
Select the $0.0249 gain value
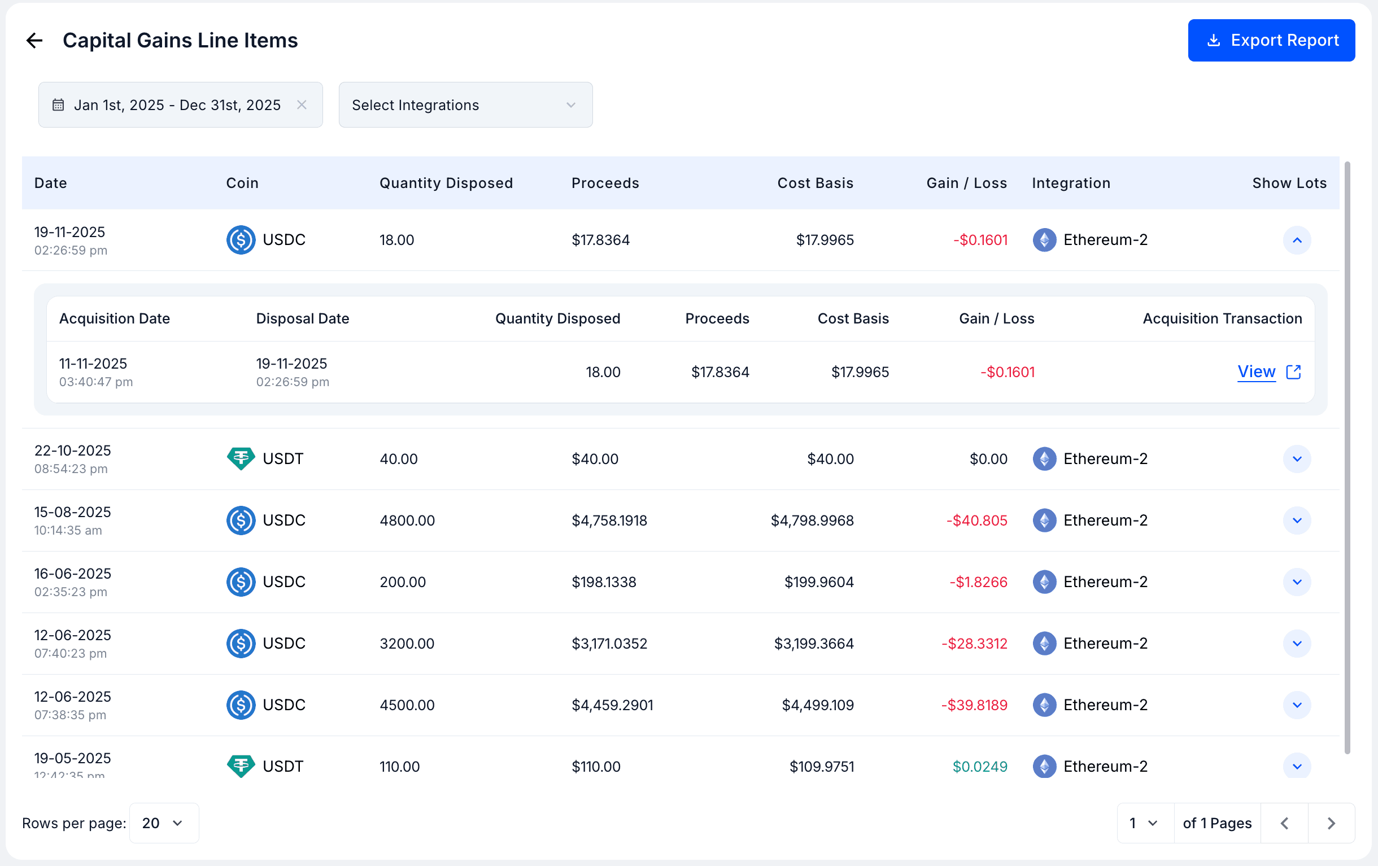pos(979,767)
